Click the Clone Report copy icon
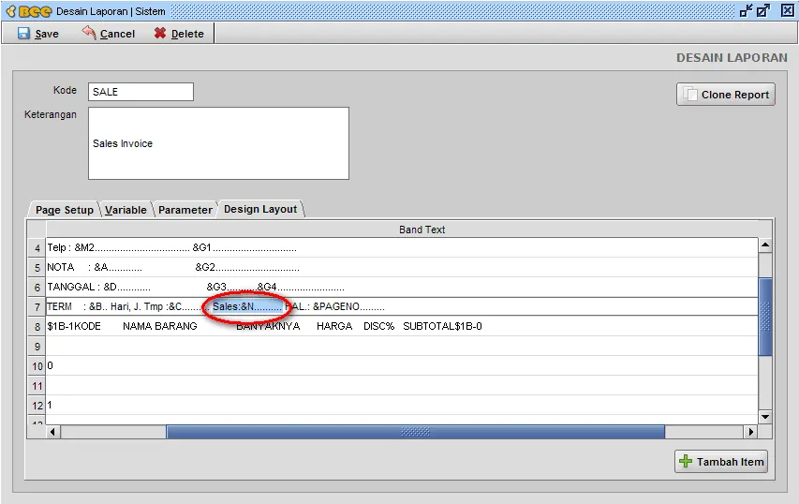 (x=690, y=95)
